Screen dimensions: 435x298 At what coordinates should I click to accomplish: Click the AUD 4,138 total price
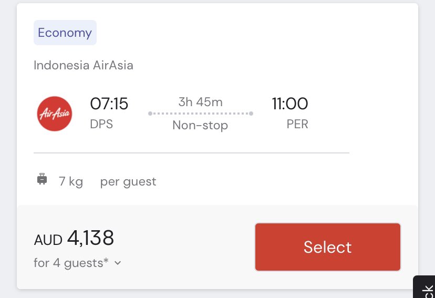pyautogui.click(x=90, y=239)
